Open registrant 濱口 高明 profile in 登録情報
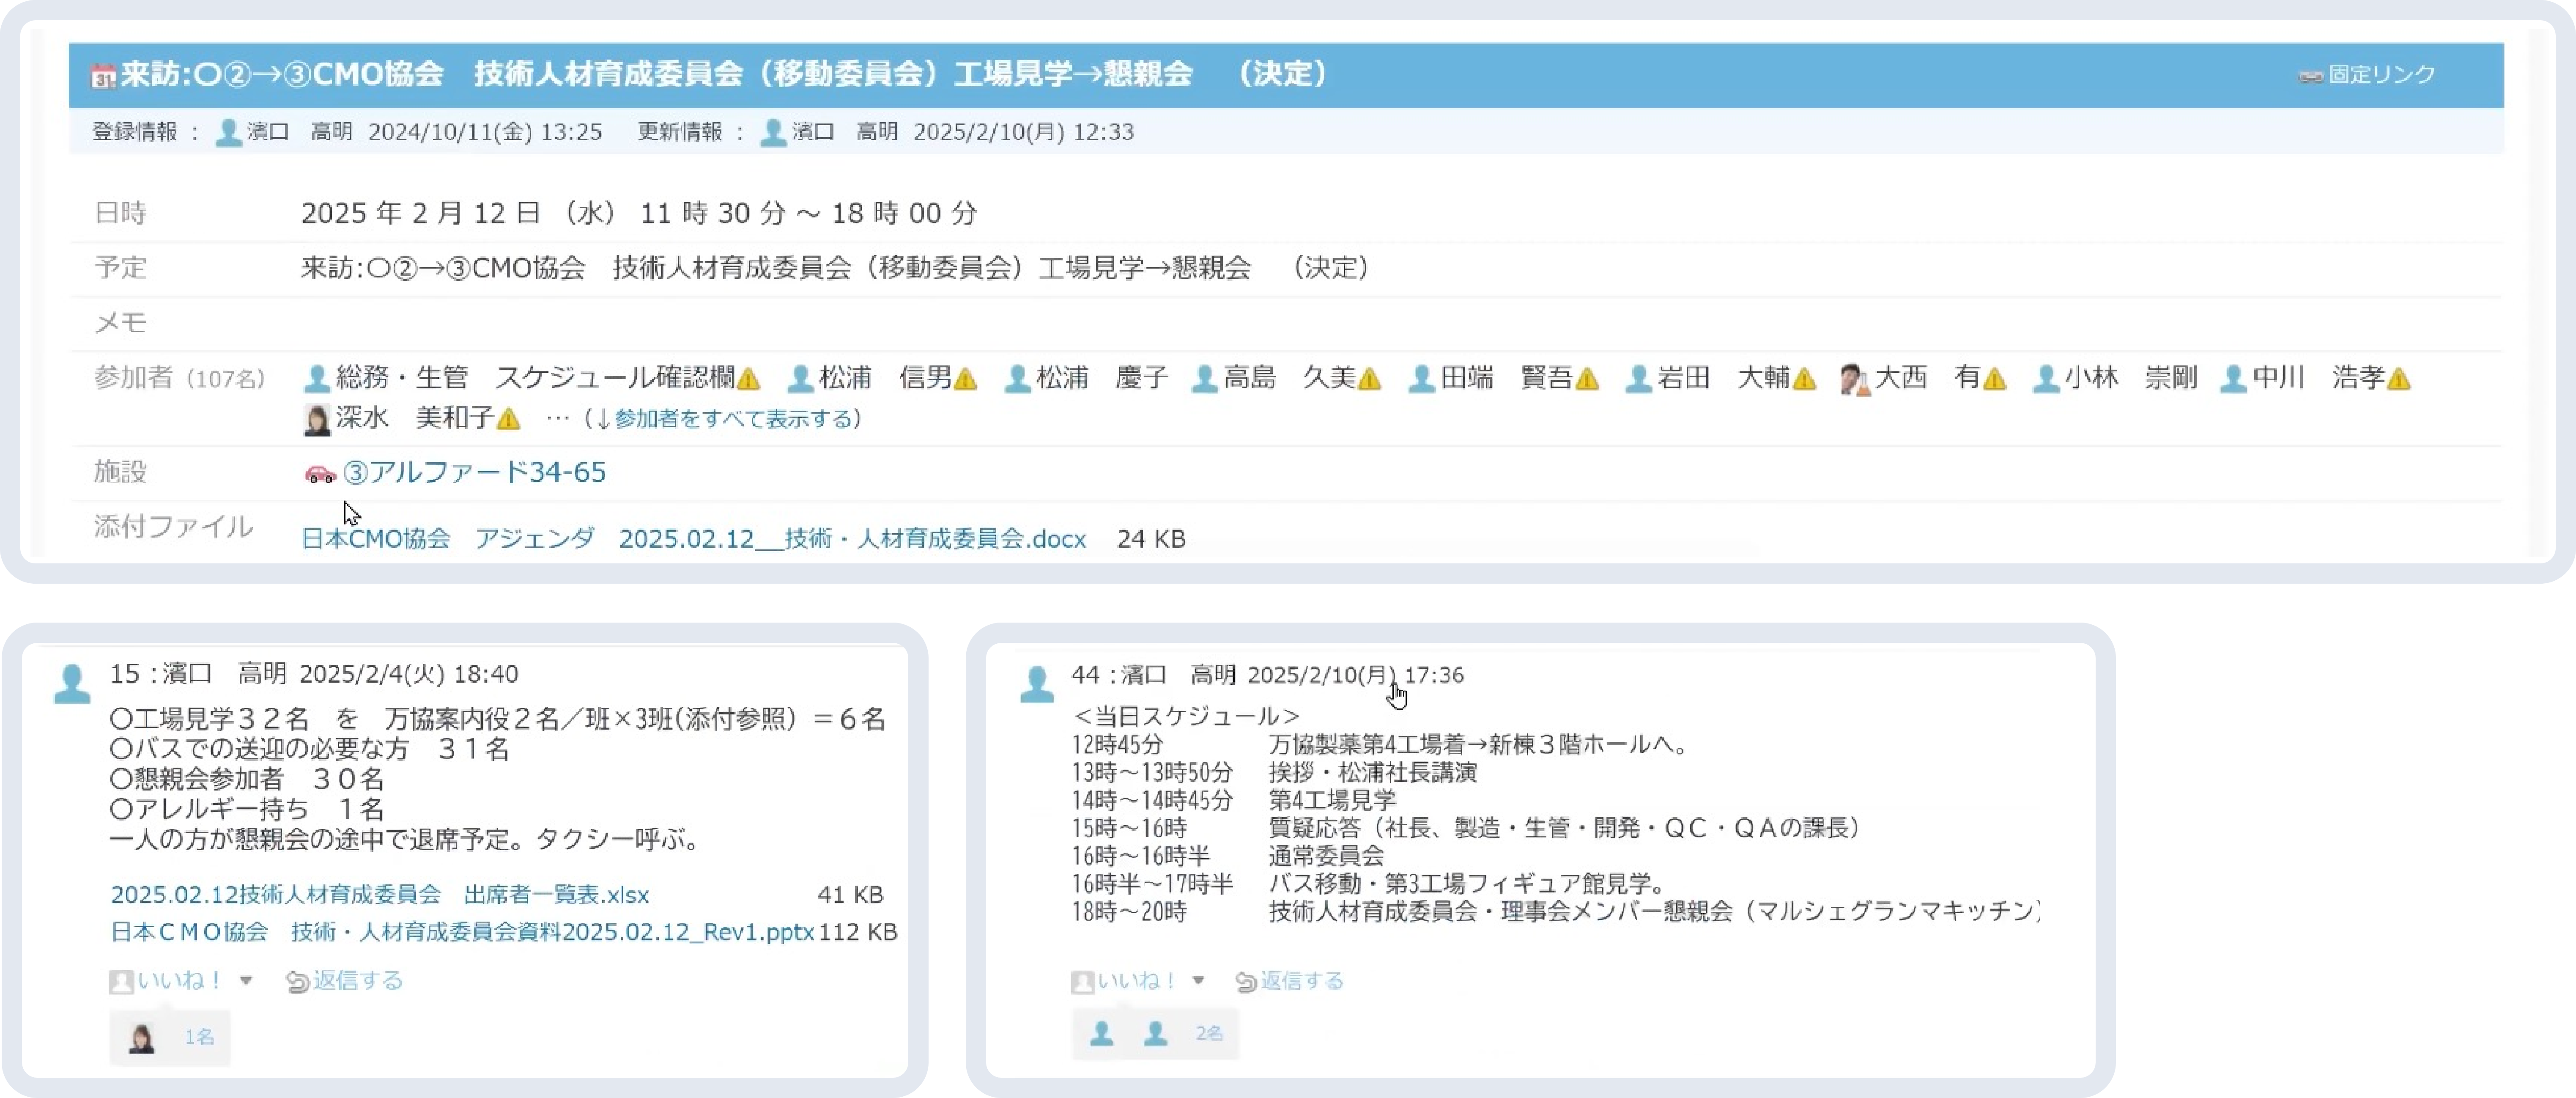This screenshot has width=2576, height=1098. [300, 132]
